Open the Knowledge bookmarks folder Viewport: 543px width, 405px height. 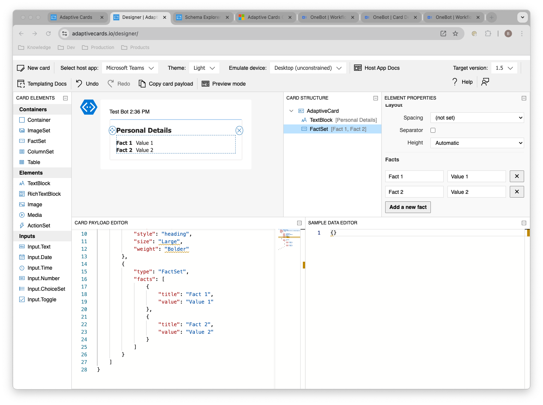click(34, 48)
